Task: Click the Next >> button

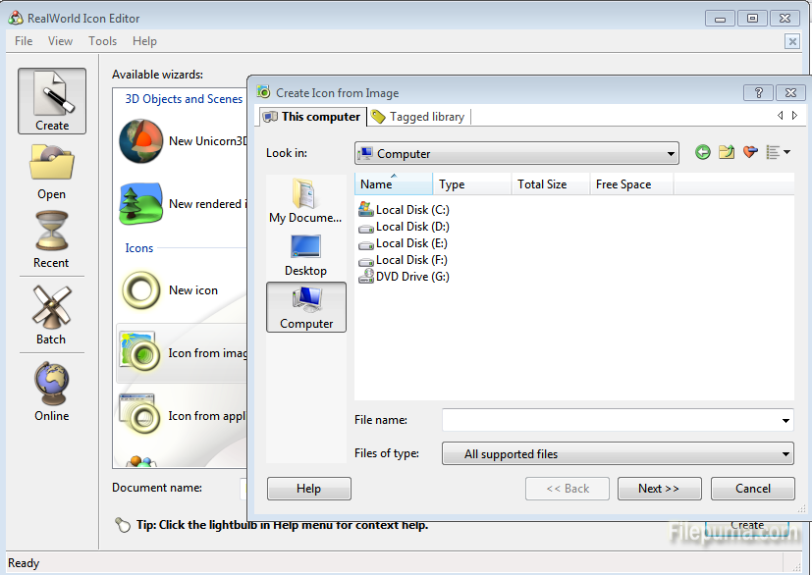Action: (659, 489)
